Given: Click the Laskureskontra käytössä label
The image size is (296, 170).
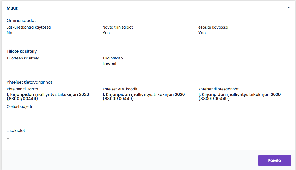Looking at the screenshot, I should pyautogui.click(x=29, y=27).
